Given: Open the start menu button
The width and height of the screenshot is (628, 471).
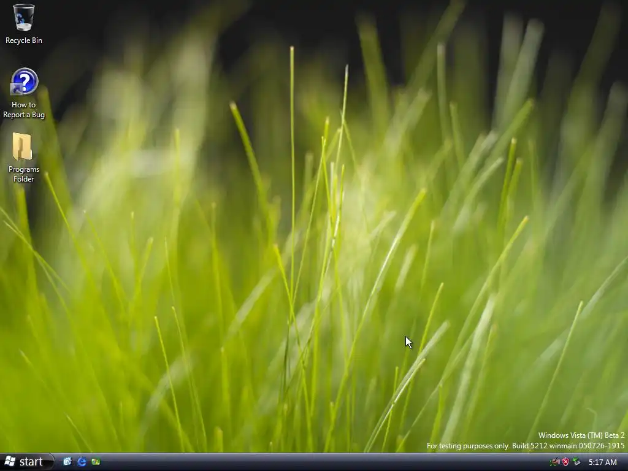Looking at the screenshot, I should pos(26,462).
